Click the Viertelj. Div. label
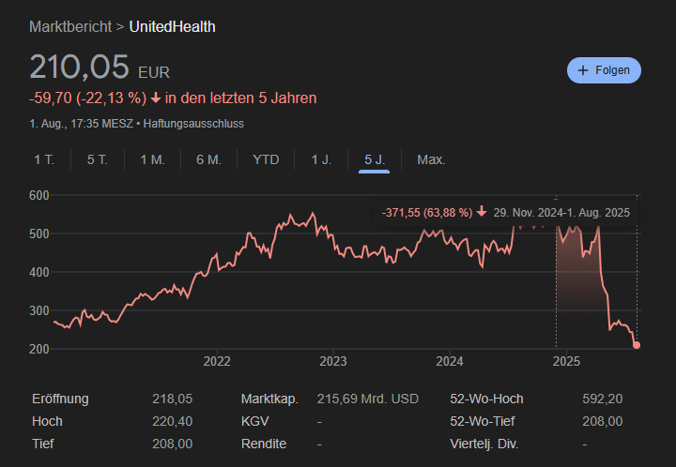676x467 pixels. pos(484,444)
